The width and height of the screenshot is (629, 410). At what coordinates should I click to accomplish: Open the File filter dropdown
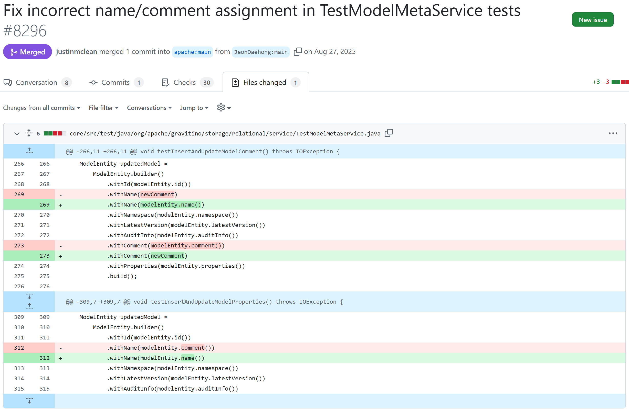pos(104,108)
